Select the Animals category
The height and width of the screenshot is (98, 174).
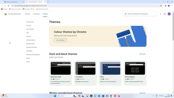coord(29,26)
